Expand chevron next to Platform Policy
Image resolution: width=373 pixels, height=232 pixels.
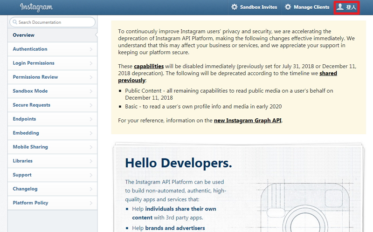[x=91, y=203]
